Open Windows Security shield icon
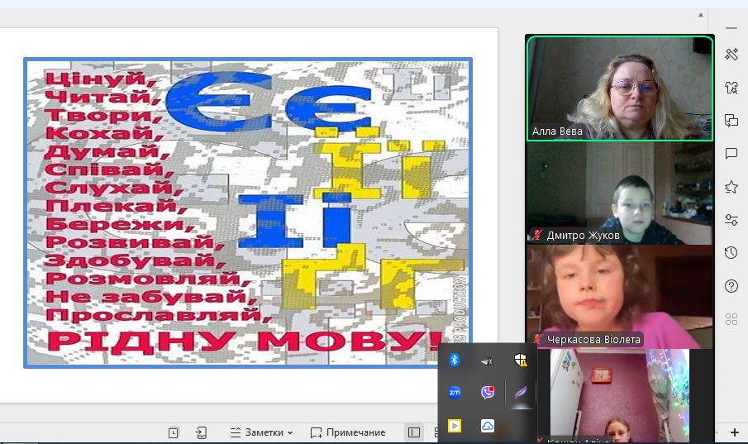 tap(520, 360)
